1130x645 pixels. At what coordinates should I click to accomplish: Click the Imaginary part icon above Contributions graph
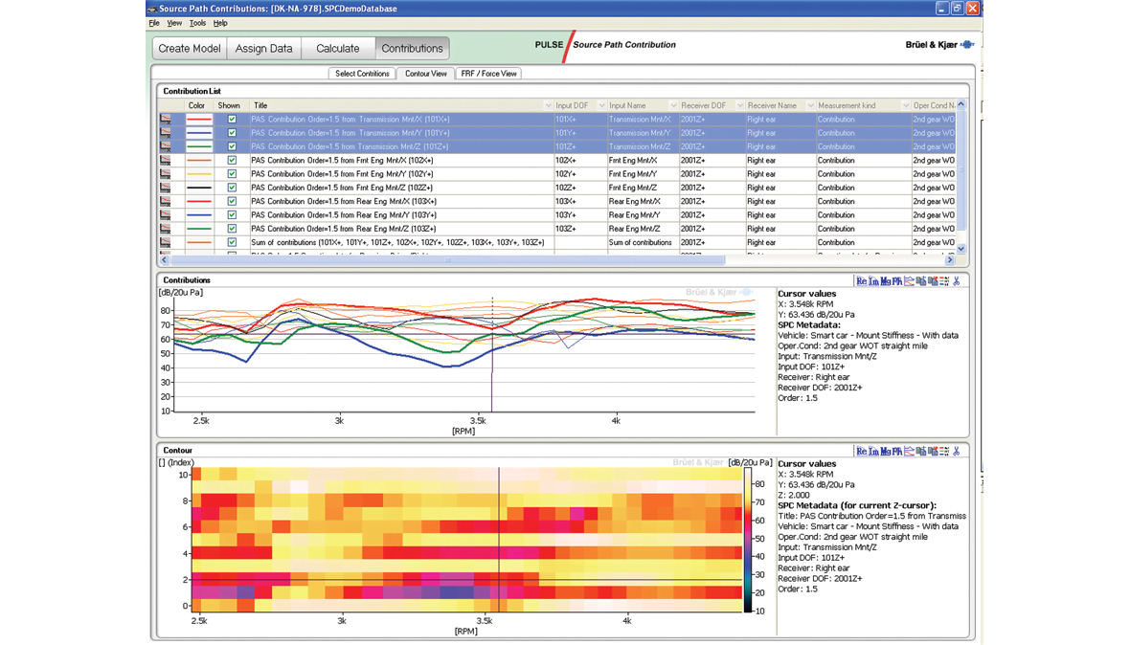[x=872, y=280]
